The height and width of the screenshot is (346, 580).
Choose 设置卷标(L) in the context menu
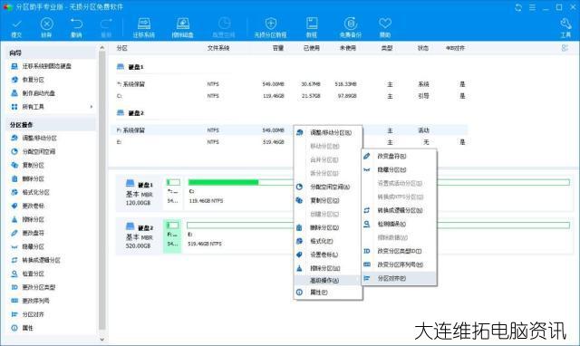(328, 255)
